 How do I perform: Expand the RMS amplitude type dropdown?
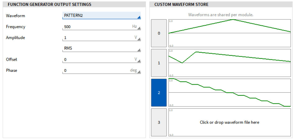coord(101,49)
